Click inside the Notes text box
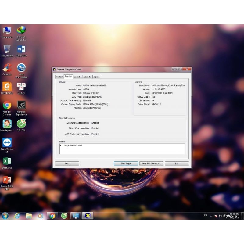This screenshot has width=244, height=244. 122,149
